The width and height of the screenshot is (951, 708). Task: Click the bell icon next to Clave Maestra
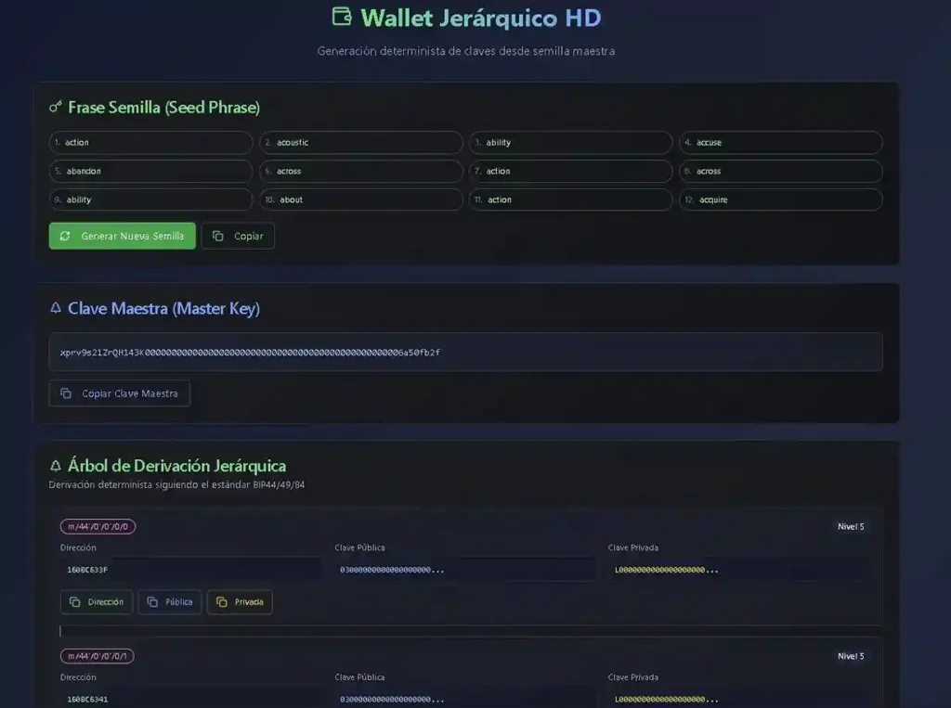[56, 308]
